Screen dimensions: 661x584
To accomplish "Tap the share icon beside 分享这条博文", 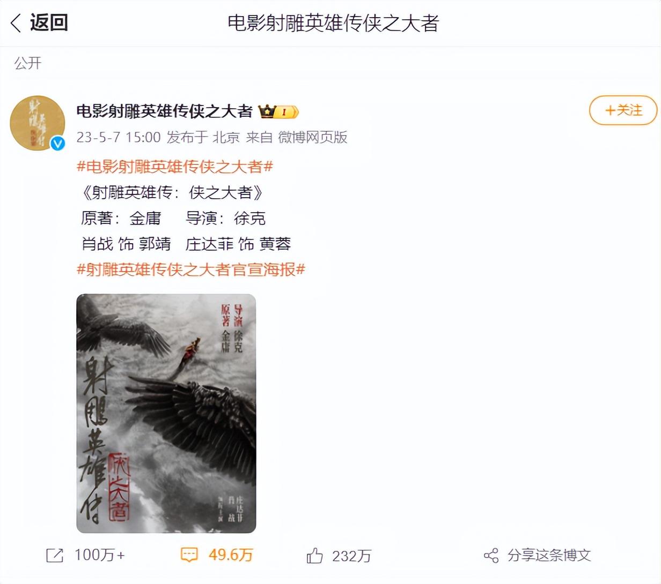I will pyautogui.click(x=491, y=556).
